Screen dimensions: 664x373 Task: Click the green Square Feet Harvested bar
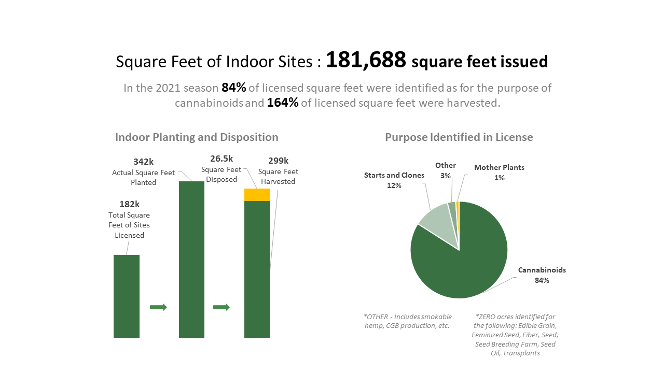[257, 269]
